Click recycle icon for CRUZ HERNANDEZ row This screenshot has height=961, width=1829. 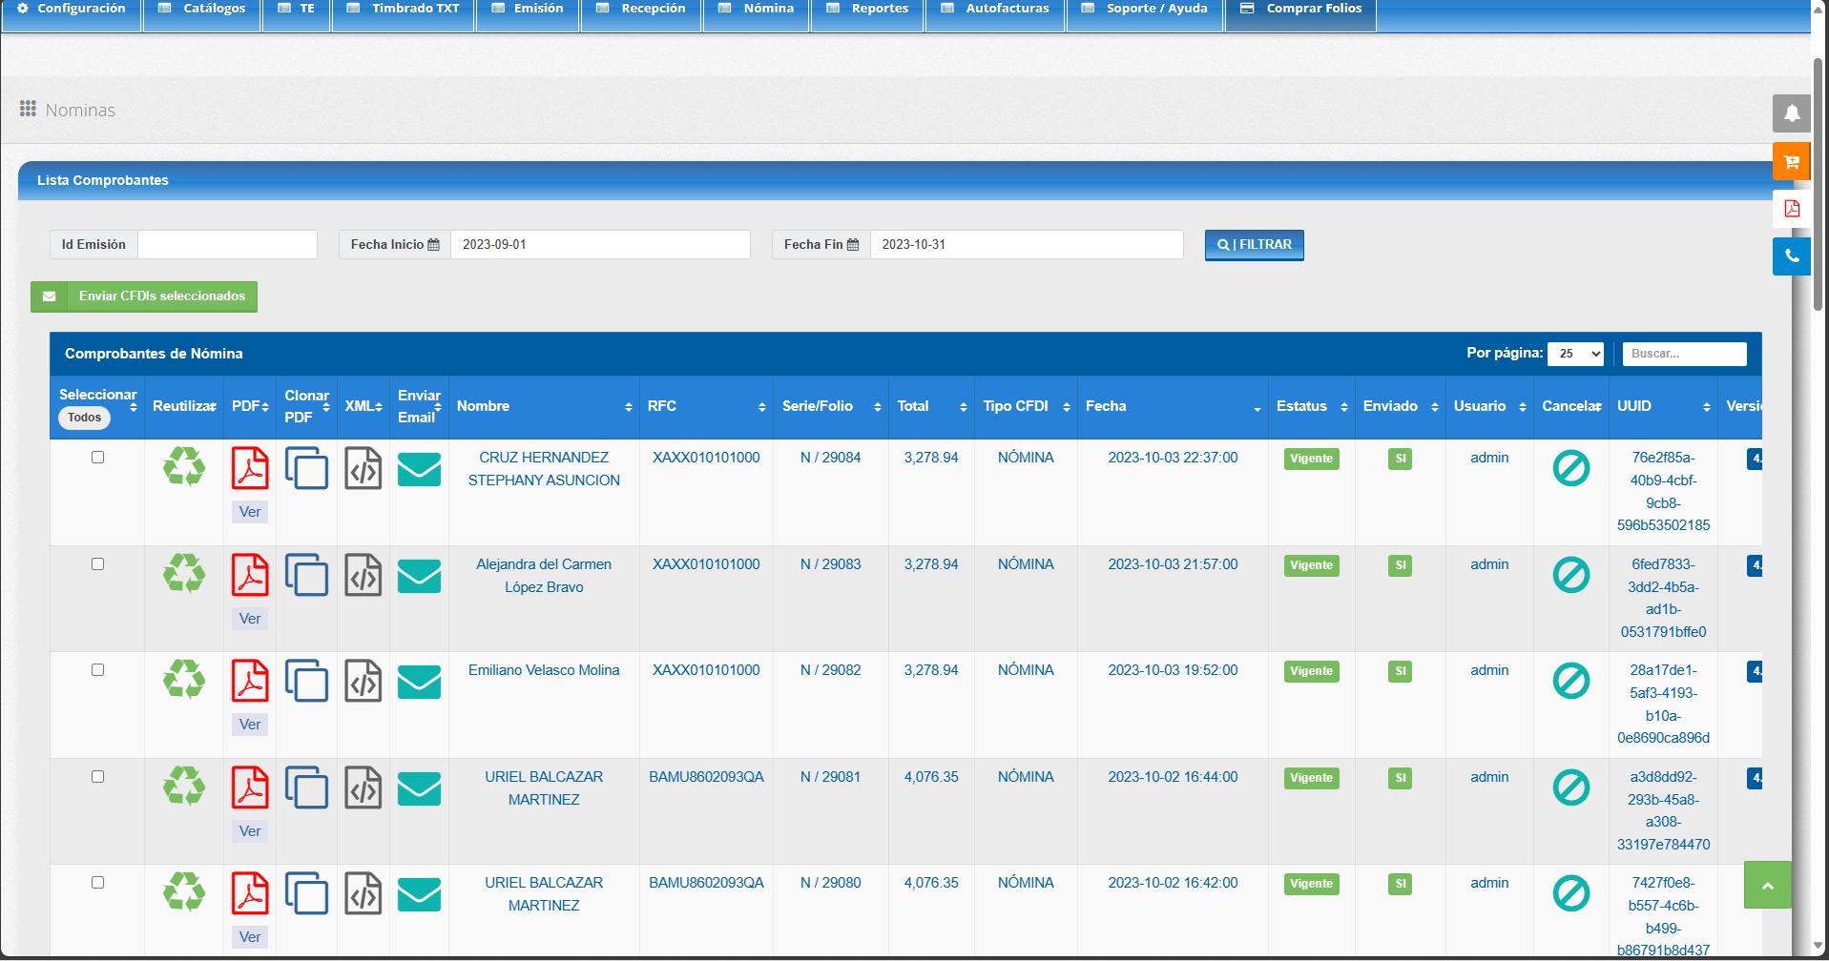183,467
